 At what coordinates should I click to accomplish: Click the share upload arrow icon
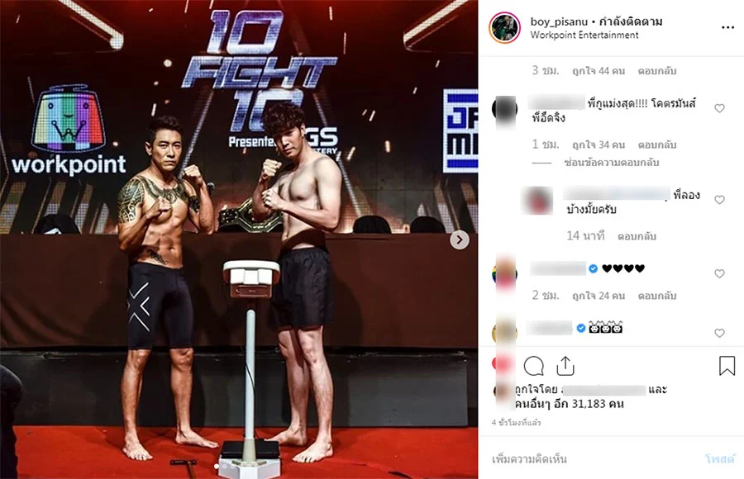point(565,366)
